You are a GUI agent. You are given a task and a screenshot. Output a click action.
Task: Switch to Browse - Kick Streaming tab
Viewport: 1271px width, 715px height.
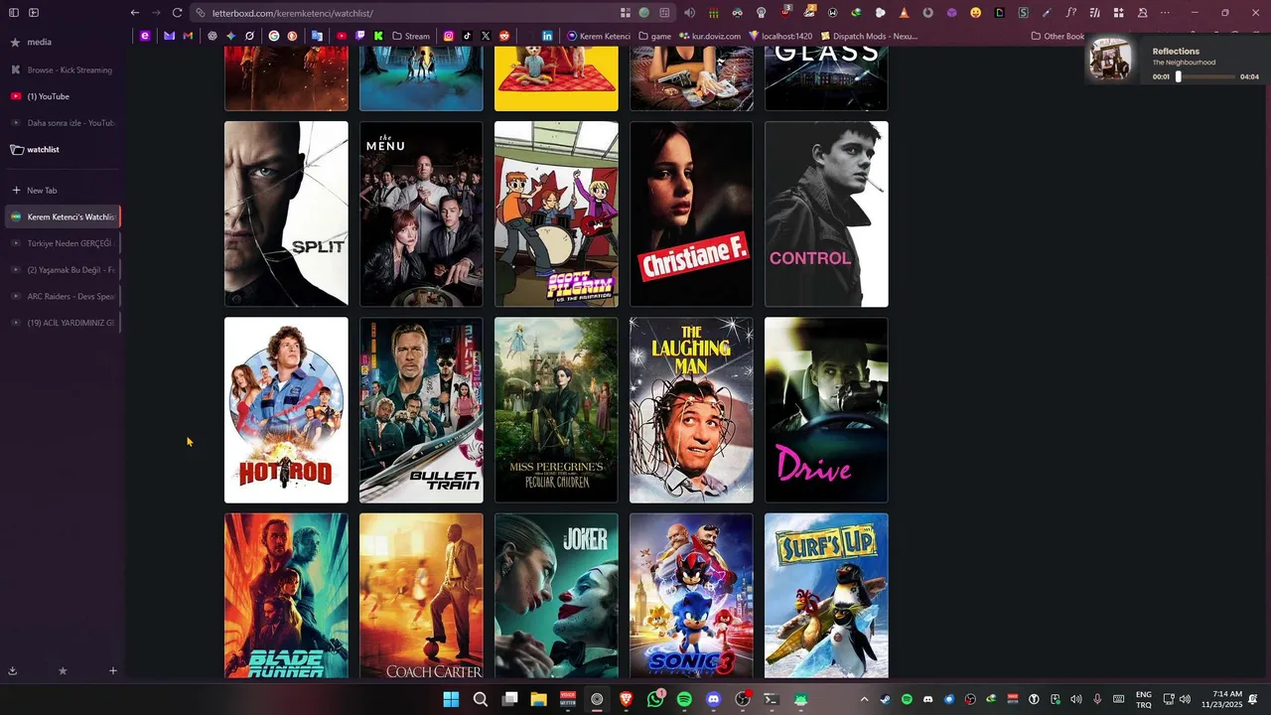click(x=63, y=70)
